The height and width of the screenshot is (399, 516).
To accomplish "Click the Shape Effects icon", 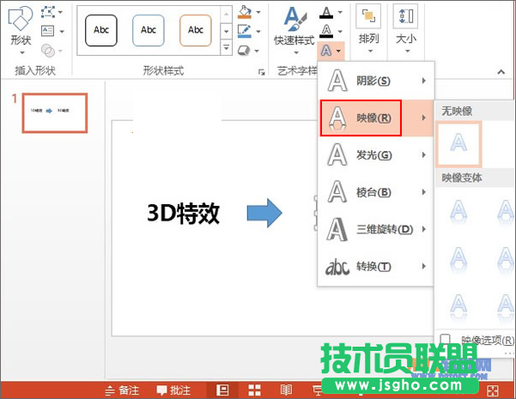I will (244, 51).
